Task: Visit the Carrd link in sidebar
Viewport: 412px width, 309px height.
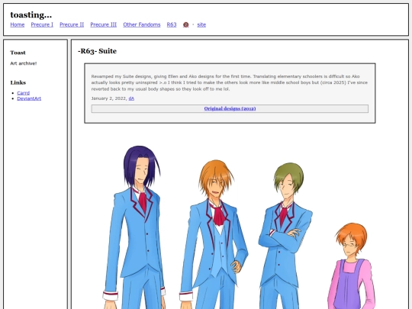Action: point(24,93)
